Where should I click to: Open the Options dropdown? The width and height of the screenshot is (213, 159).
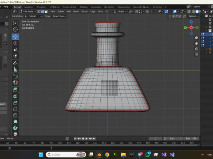coord(193,16)
